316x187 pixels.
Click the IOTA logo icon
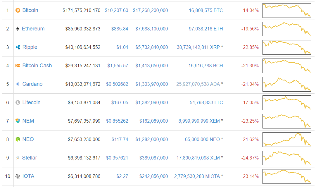coord(18,176)
